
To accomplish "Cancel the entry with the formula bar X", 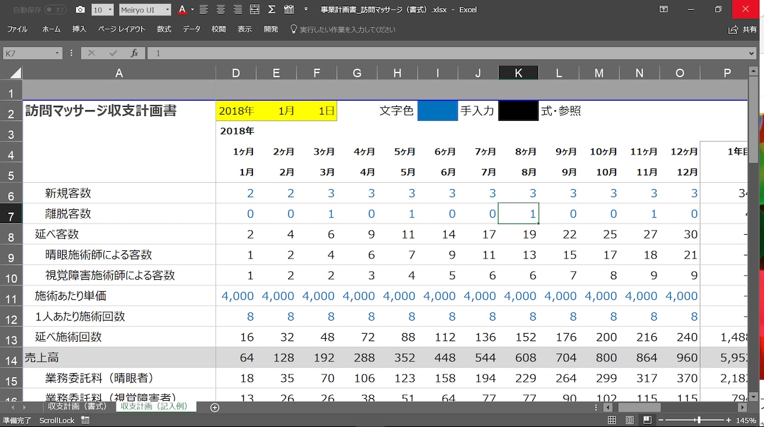I will pyautogui.click(x=91, y=54).
